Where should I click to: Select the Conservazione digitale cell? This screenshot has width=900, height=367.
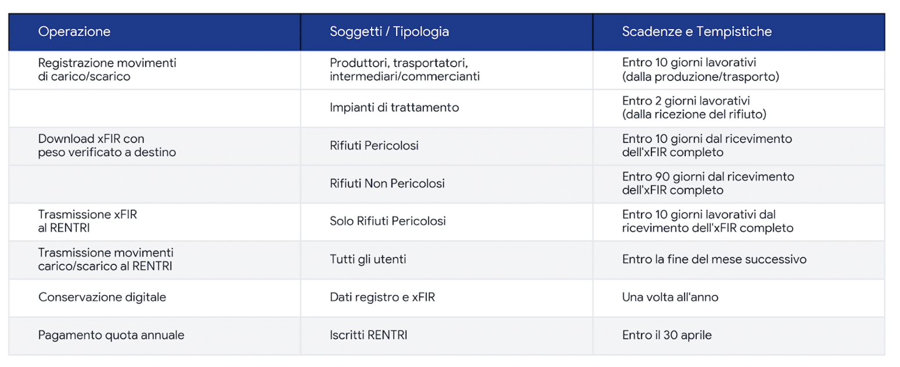pyautogui.click(x=154, y=298)
